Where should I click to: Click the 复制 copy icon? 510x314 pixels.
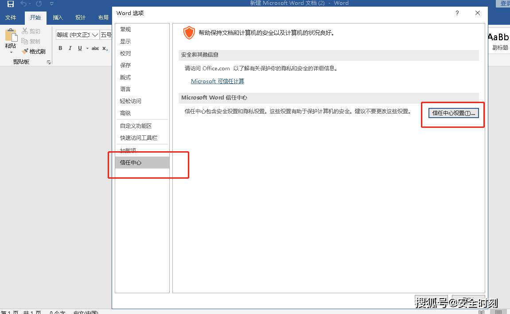pyautogui.click(x=25, y=41)
